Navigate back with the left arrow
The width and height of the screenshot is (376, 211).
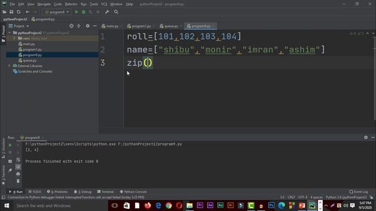click(28, 12)
